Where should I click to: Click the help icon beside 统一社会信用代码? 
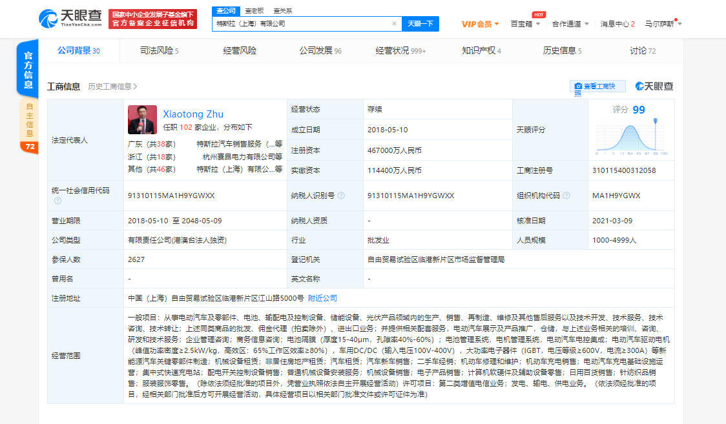tap(58, 201)
